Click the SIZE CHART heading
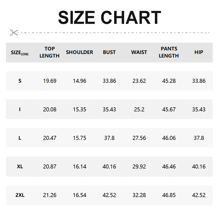219x219 pixels. (x=109, y=18)
